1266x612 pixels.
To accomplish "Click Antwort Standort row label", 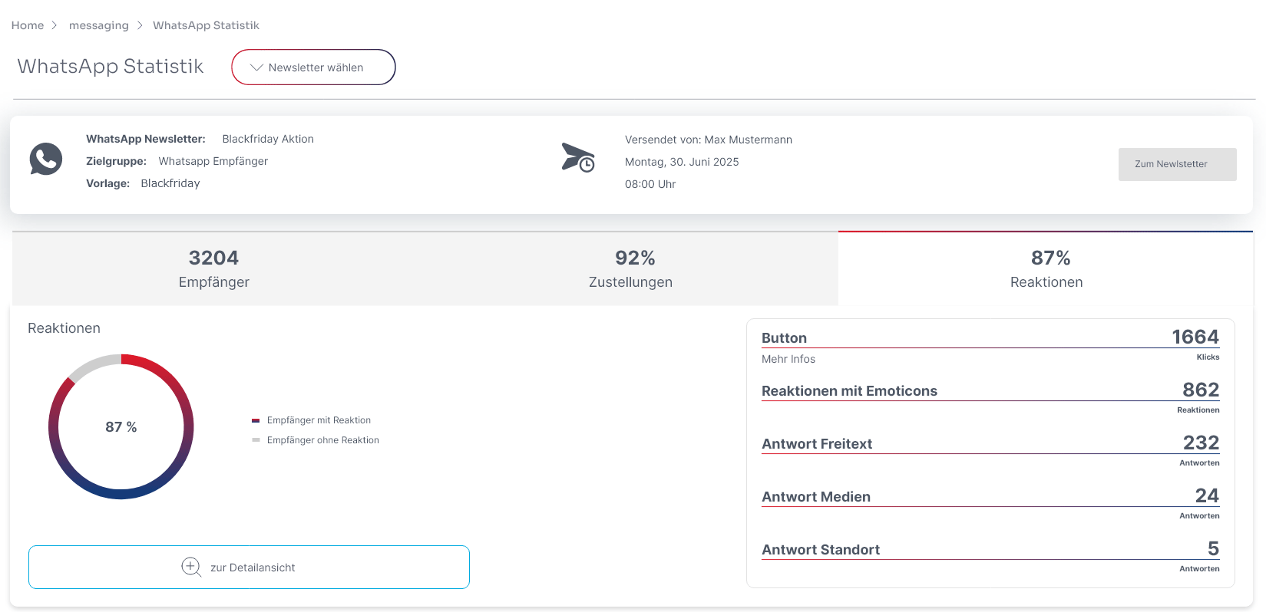I will tap(821, 550).
